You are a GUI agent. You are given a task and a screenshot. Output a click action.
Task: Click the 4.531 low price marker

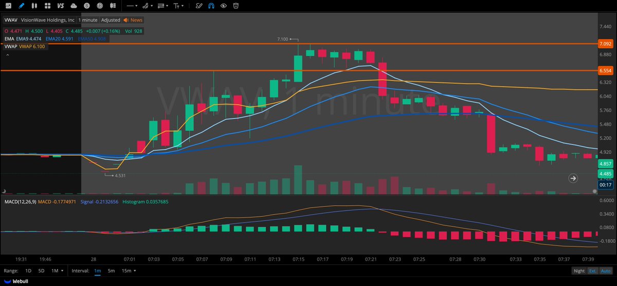point(120,176)
